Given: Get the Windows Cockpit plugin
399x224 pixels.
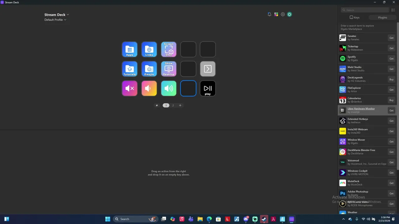Looking at the screenshot, I should (392, 173).
